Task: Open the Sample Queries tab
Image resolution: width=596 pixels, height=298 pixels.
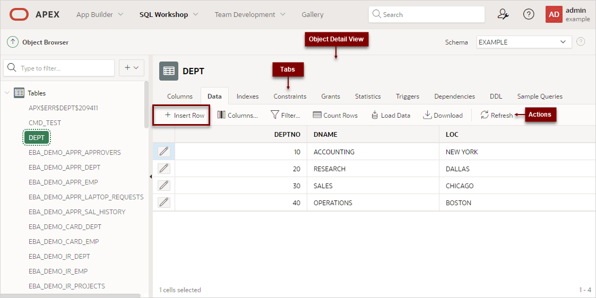Action: (x=540, y=97)
